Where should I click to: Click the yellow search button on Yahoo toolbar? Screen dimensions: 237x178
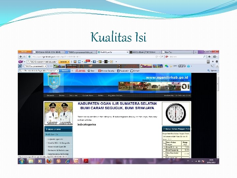tap(64, 62)
